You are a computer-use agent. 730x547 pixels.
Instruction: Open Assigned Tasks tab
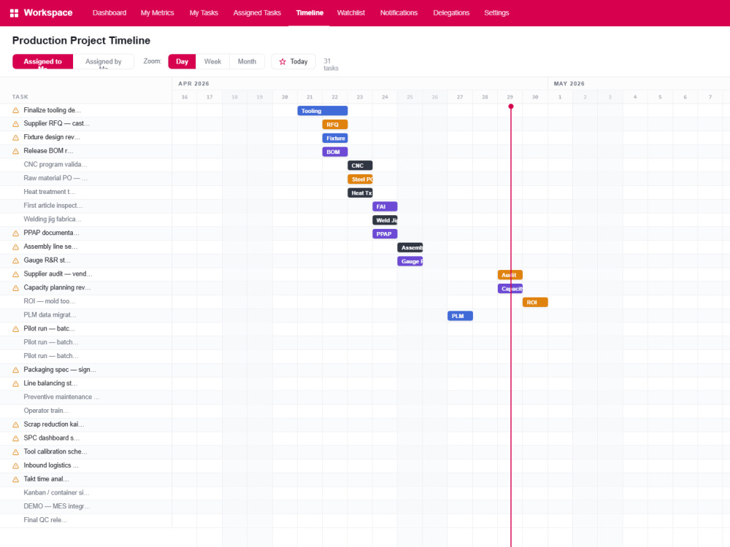point(257,13)
